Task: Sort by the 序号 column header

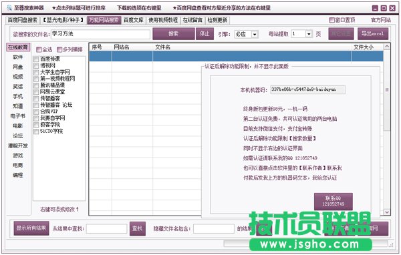Action: point(100,47)
